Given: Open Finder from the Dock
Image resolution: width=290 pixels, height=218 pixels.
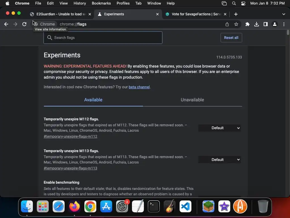Looking at the screenshot, I should 27,206.
